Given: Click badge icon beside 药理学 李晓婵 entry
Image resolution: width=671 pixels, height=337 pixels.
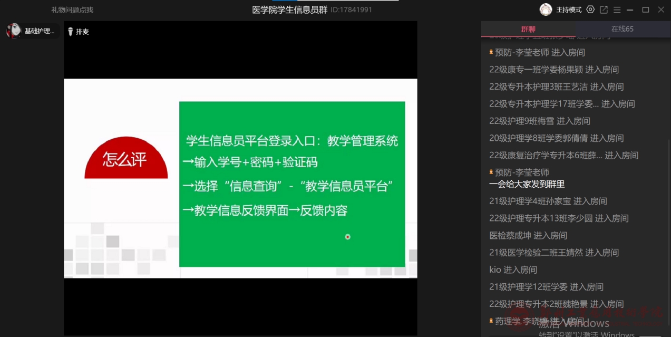Looking at the screenshot, I should coord(491,321).
